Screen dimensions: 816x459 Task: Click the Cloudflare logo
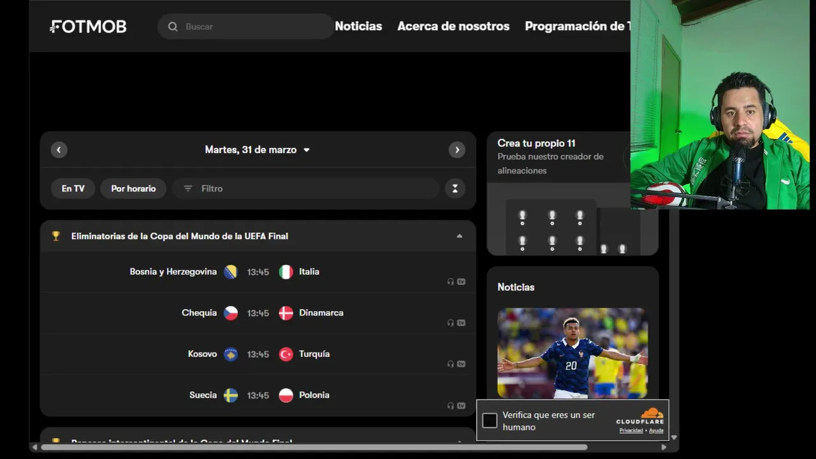(640, 416)
